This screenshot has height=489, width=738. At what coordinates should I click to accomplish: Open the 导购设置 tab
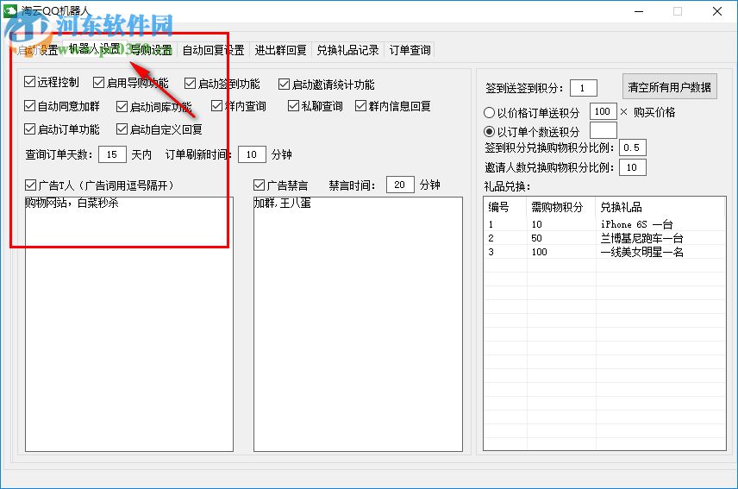[151, 50]
